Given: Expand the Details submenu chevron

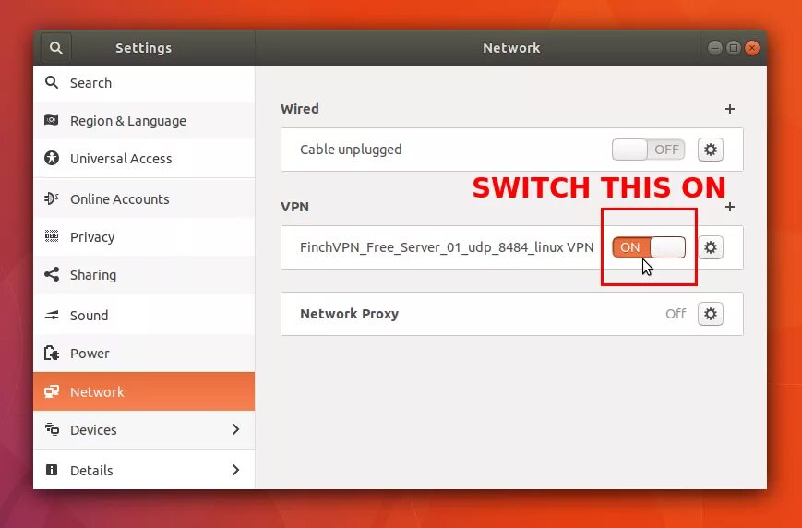Looking at the screenshot, I should pyautogui.click(x=235, y=470).
